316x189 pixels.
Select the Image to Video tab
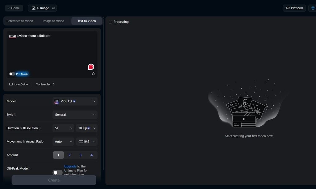point(53,21)
